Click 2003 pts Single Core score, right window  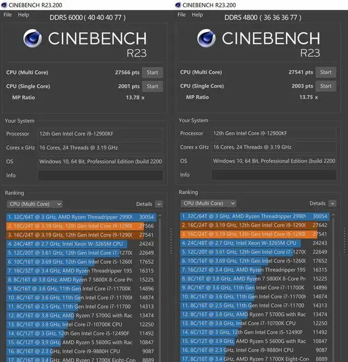pyautogui.click(x=302, y=86)
